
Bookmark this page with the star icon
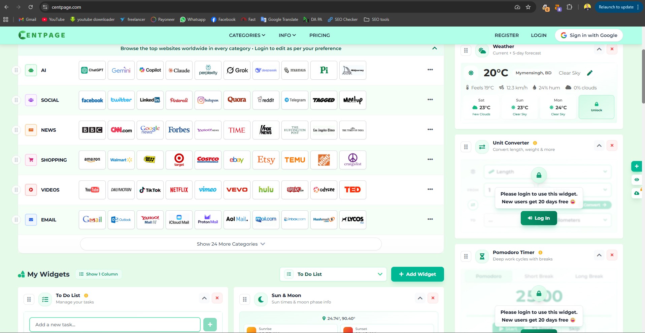click(528, 7)
